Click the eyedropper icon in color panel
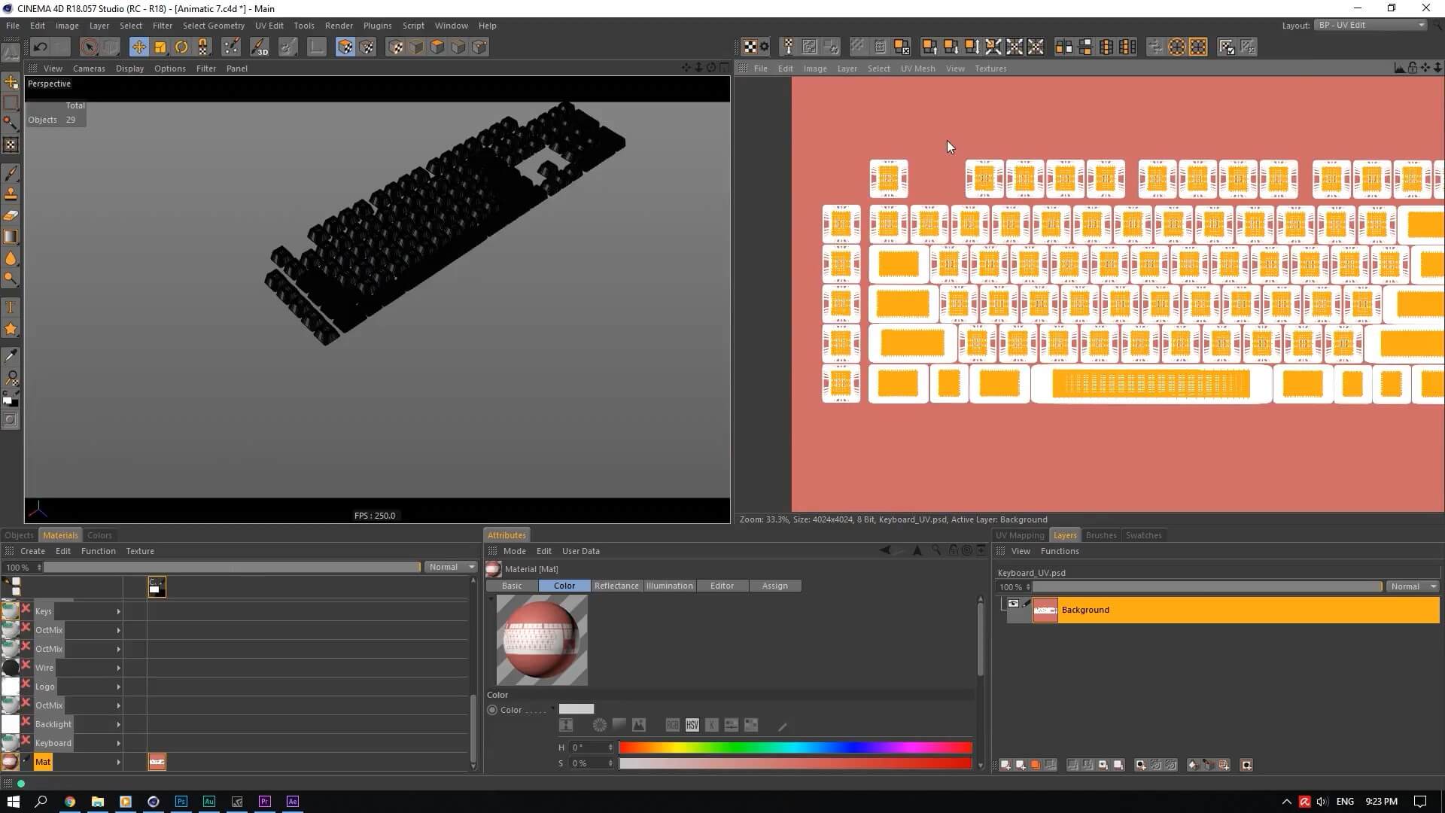Screen dimensions: 1445x813 click(x=783, y=726)
